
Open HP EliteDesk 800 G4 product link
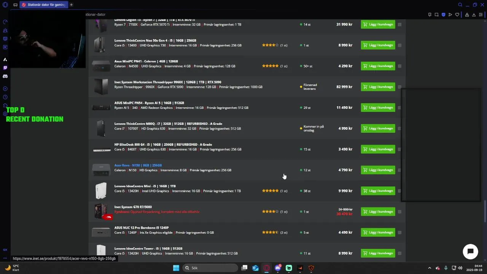click(x=163, y=145)
